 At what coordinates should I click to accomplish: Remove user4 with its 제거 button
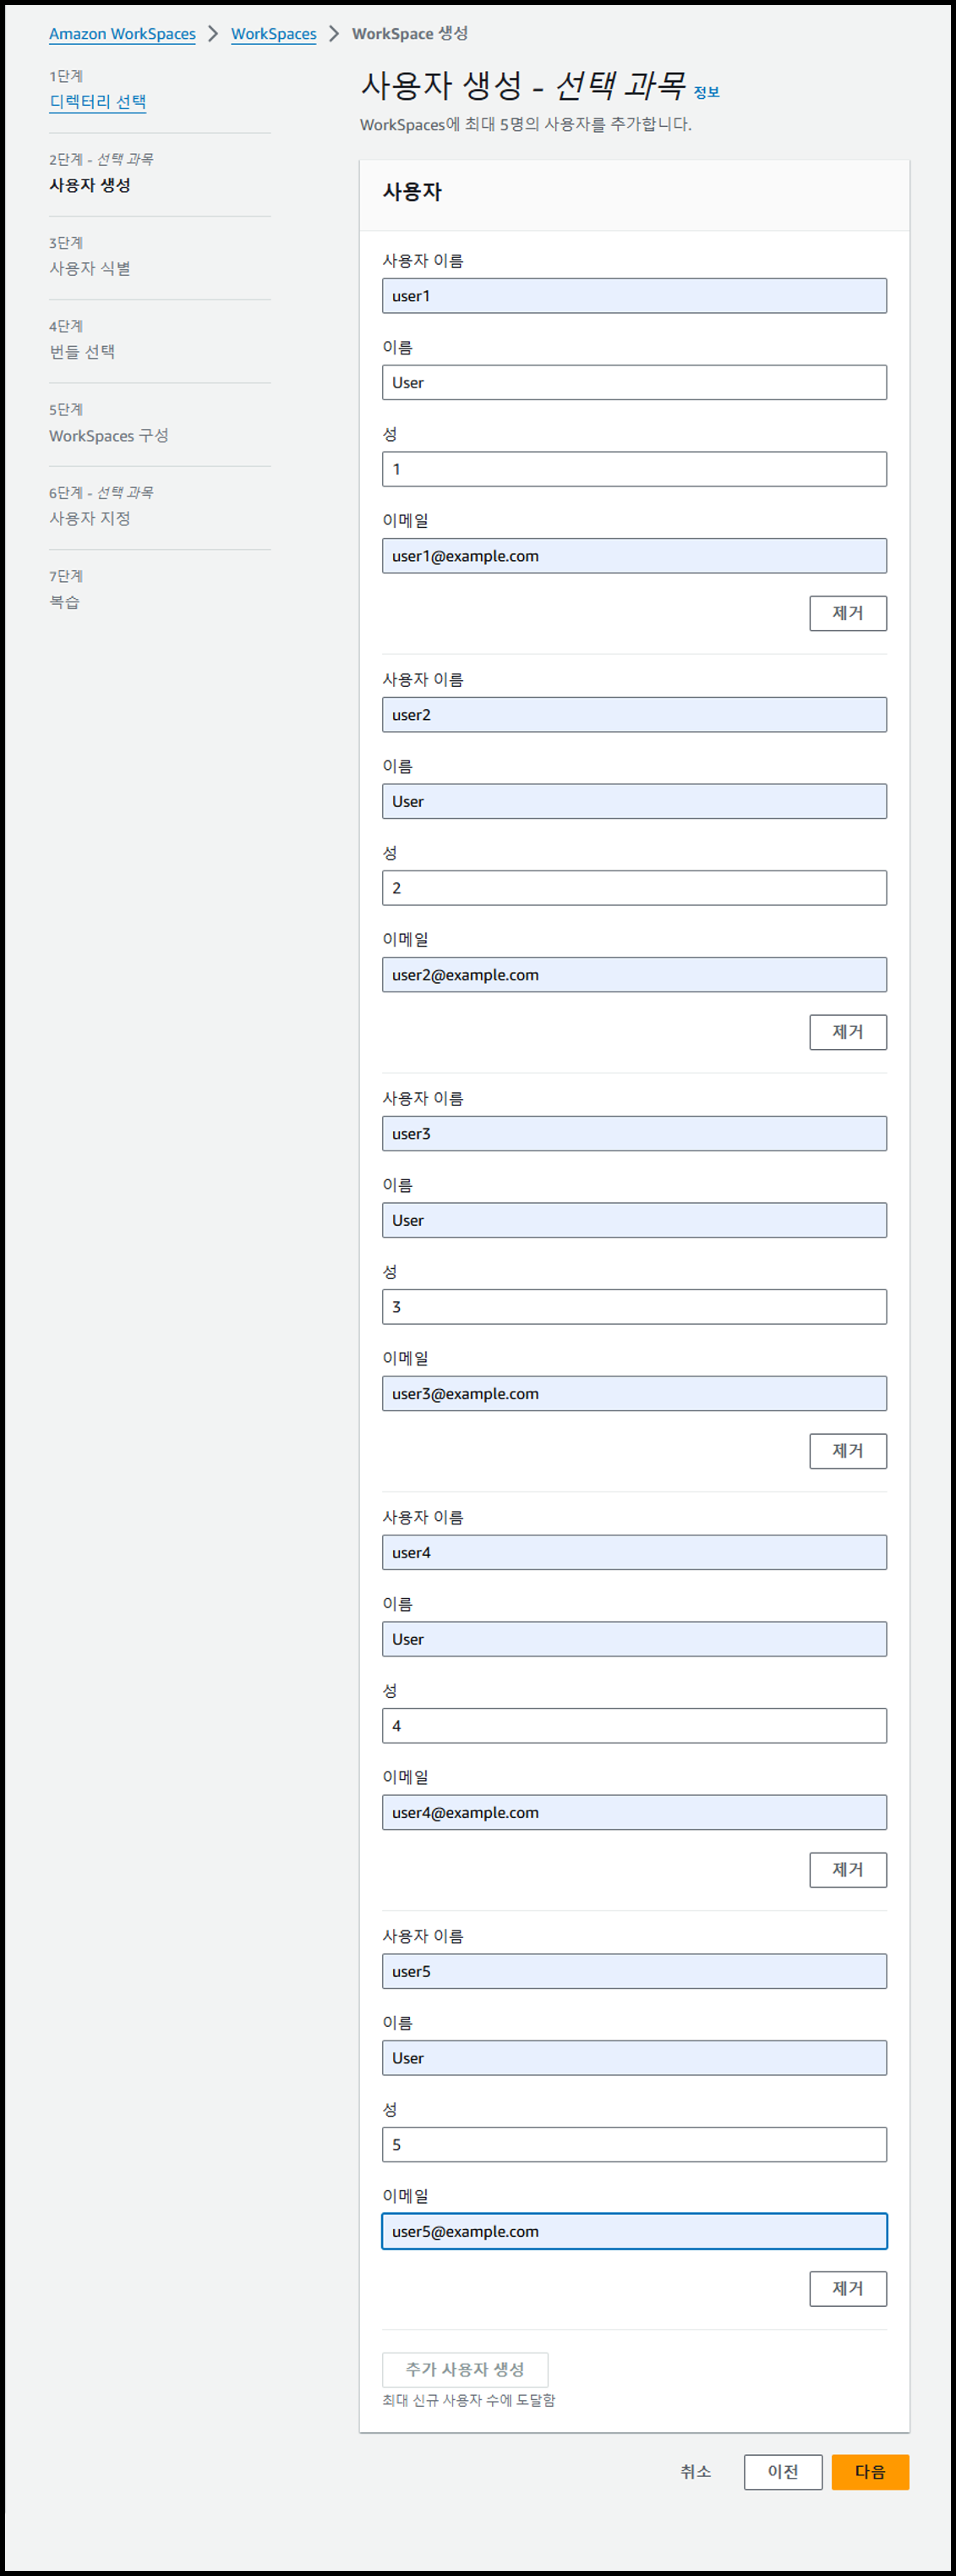pos(848,1871)
